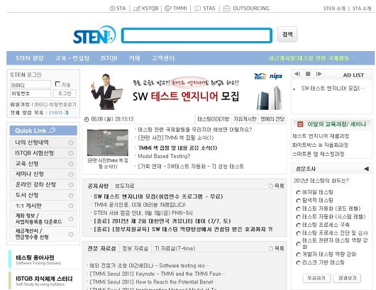Select 개발자 테스팅 역량 강화 option
The height and width of the screenshot is (290, 376).
click(x=298, y=255)
